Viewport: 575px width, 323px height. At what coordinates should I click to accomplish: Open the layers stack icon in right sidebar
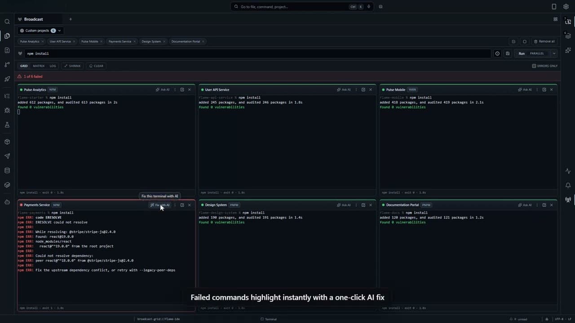point(568,36)
